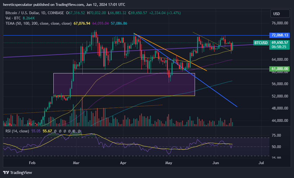
Task: Click the RSI moving average value 55.67
Action: (x=47, y=131)
